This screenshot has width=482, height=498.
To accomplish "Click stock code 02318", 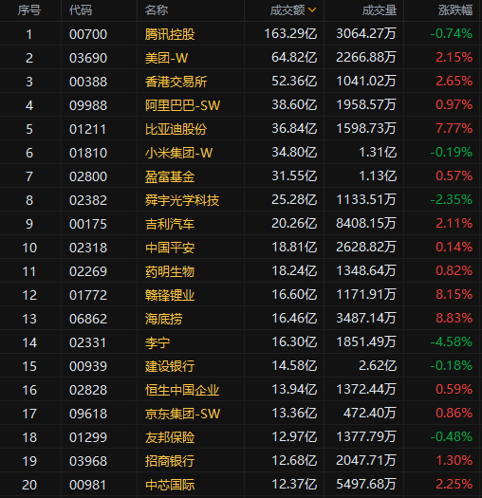I will point(88,248).
